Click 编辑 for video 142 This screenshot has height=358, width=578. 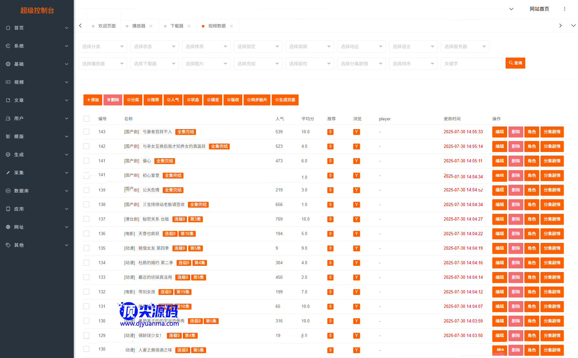[x=499, y=146]
